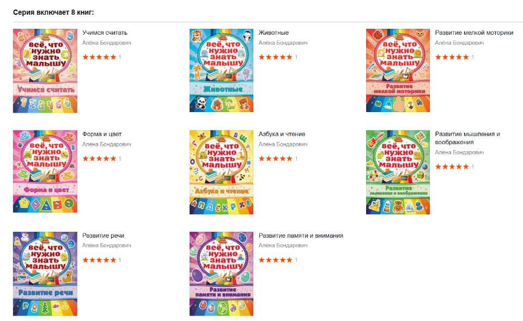Click the Развитие речи title link
Viewport: 523px width, 321px height.
point(103,236)
